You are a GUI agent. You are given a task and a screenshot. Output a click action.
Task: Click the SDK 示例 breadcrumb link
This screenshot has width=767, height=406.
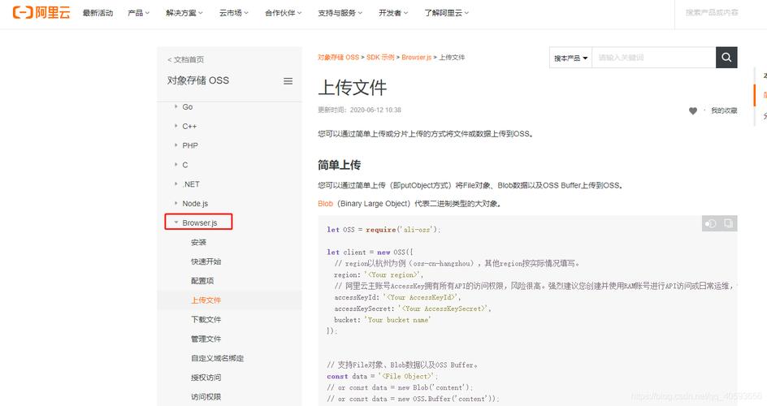pos(380,57)
